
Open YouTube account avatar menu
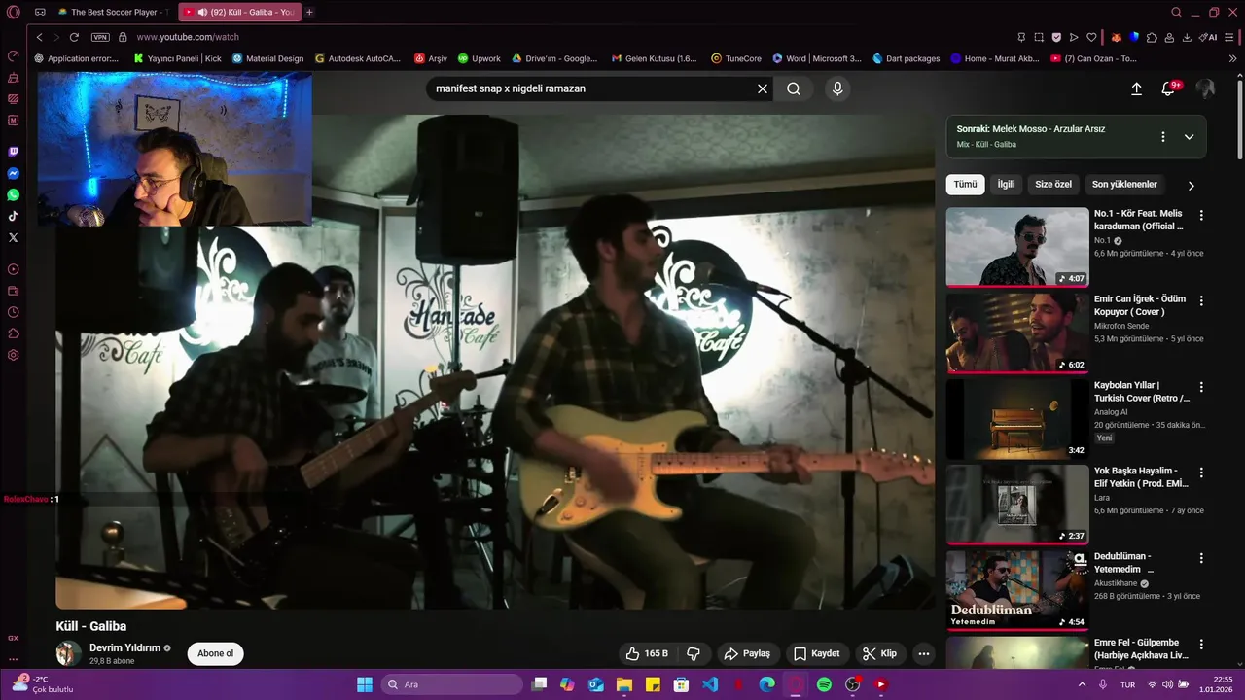(1205, 88)
